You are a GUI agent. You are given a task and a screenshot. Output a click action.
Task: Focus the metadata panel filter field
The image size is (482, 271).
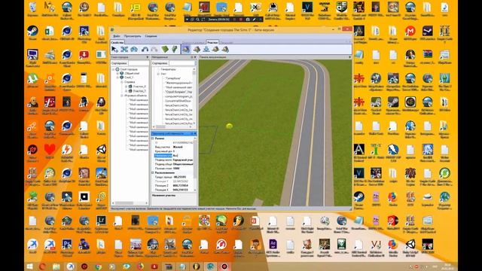182,63
